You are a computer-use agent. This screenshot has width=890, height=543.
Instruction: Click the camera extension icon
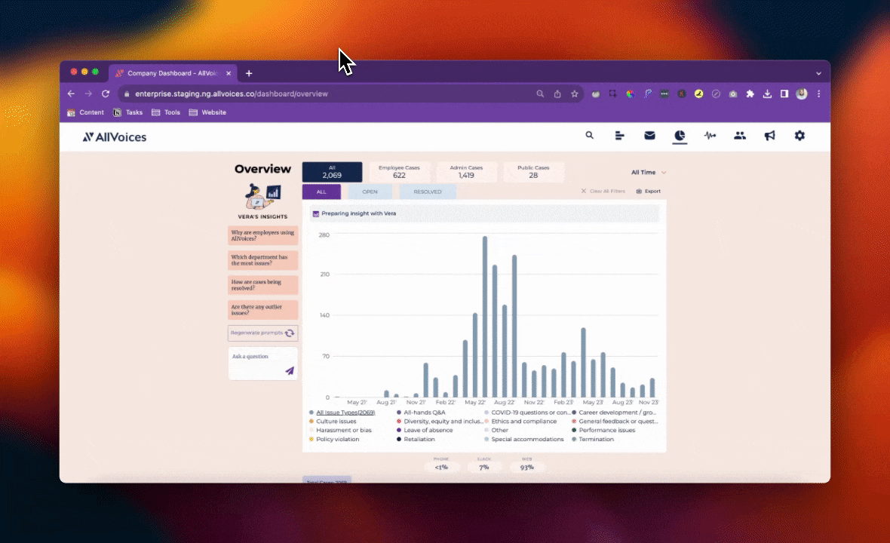[x=733, y=94]
